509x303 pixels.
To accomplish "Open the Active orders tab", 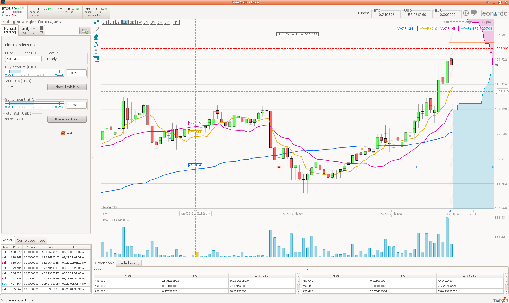I will [7, 240].
